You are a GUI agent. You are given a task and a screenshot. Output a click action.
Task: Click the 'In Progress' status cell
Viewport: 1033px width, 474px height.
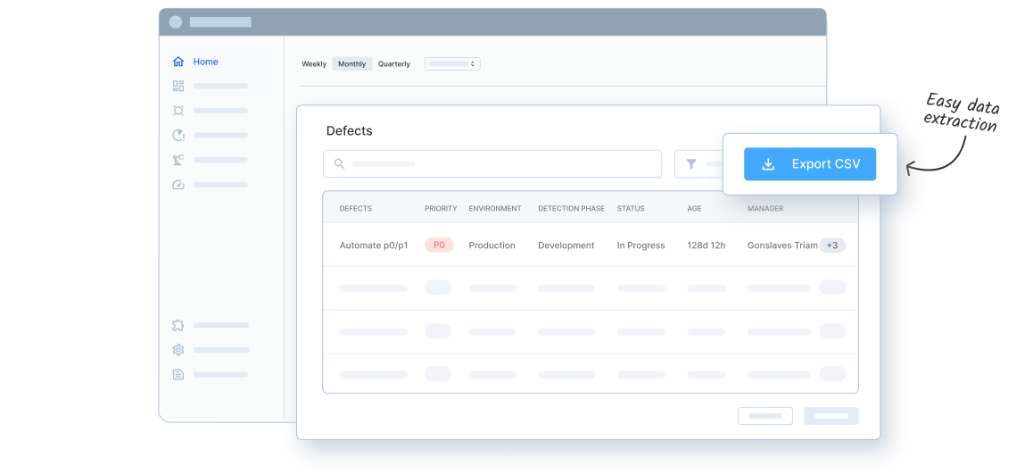pyautogui.click(x=641, y=245)
